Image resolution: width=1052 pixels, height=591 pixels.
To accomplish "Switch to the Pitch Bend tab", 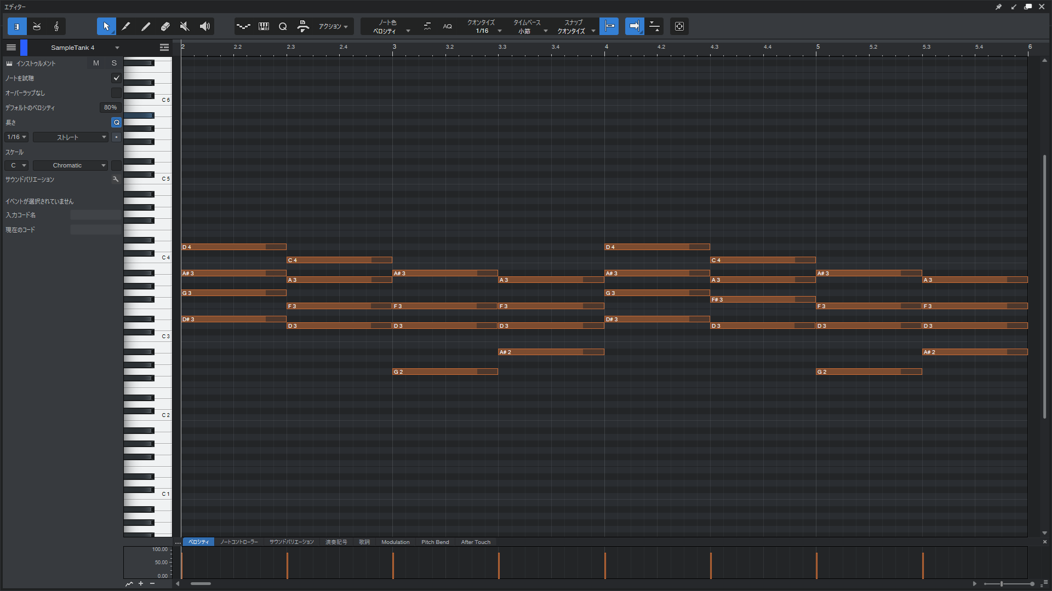I will [435, 542].
